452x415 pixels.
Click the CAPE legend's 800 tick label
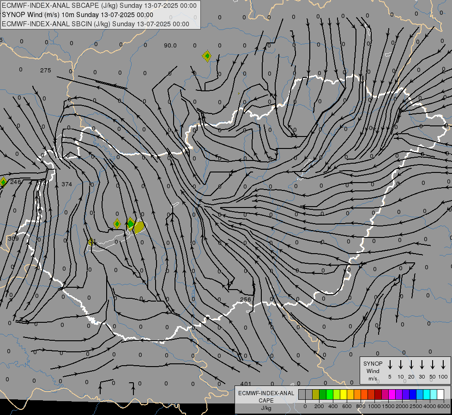coord(361,406)
